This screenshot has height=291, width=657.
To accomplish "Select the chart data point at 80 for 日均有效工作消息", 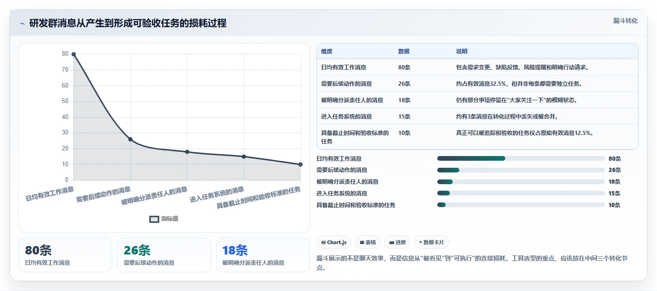I will 74,54.
